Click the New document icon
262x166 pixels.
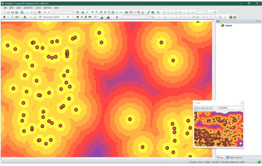(x=4, y=12)
